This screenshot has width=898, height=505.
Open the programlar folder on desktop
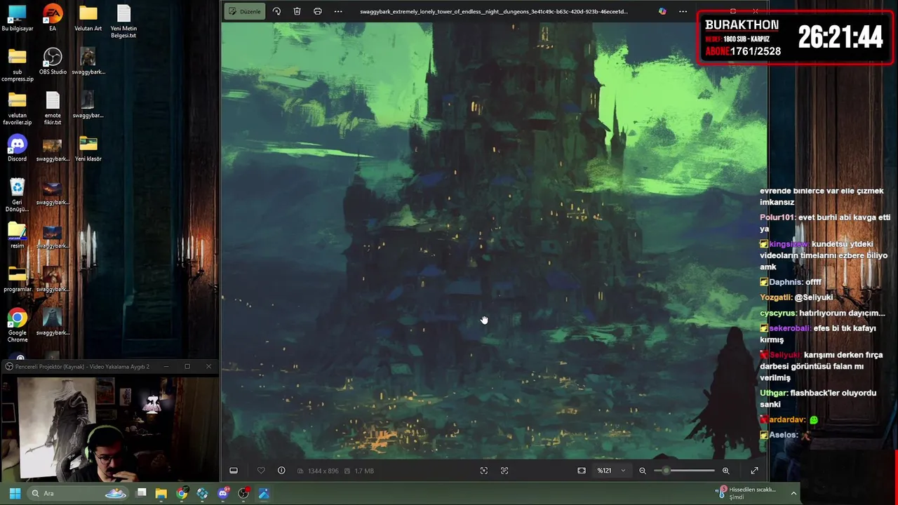(18, 279)
